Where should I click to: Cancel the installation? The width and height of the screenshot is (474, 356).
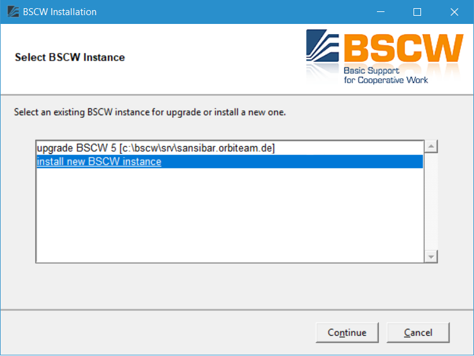pos(418,333)
